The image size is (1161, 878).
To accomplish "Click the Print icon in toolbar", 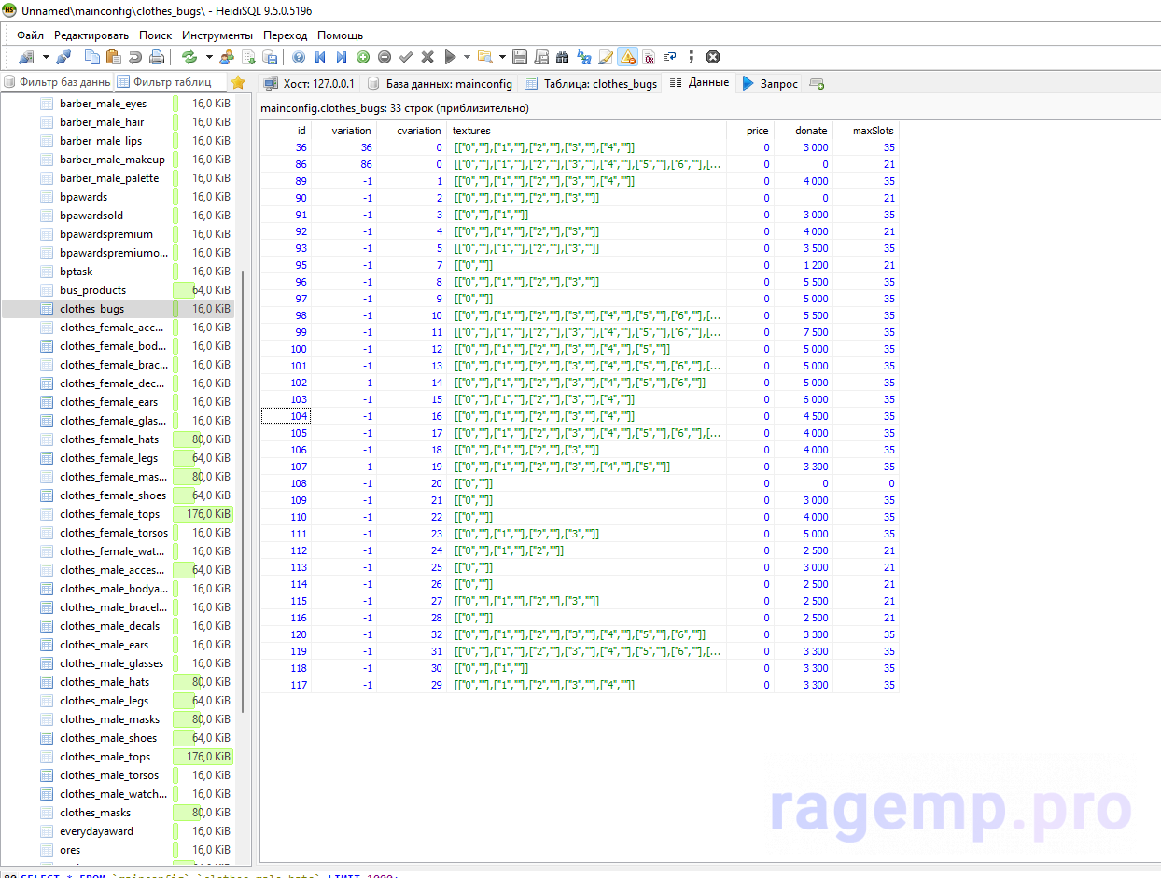I will click(157, 57).
